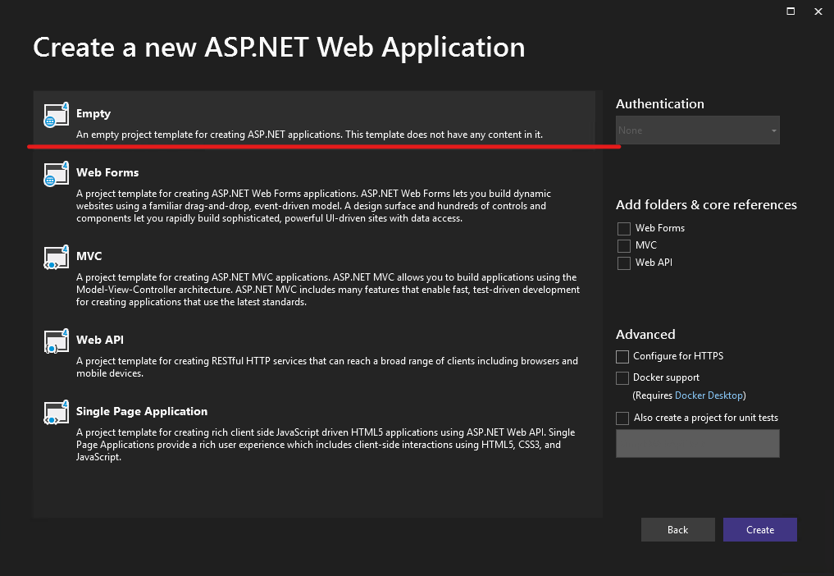Image resolution: width=834 pixels, height=576 pixels.
Task: Click the MVC description paragraph
Action: click(x=328, y=290)
